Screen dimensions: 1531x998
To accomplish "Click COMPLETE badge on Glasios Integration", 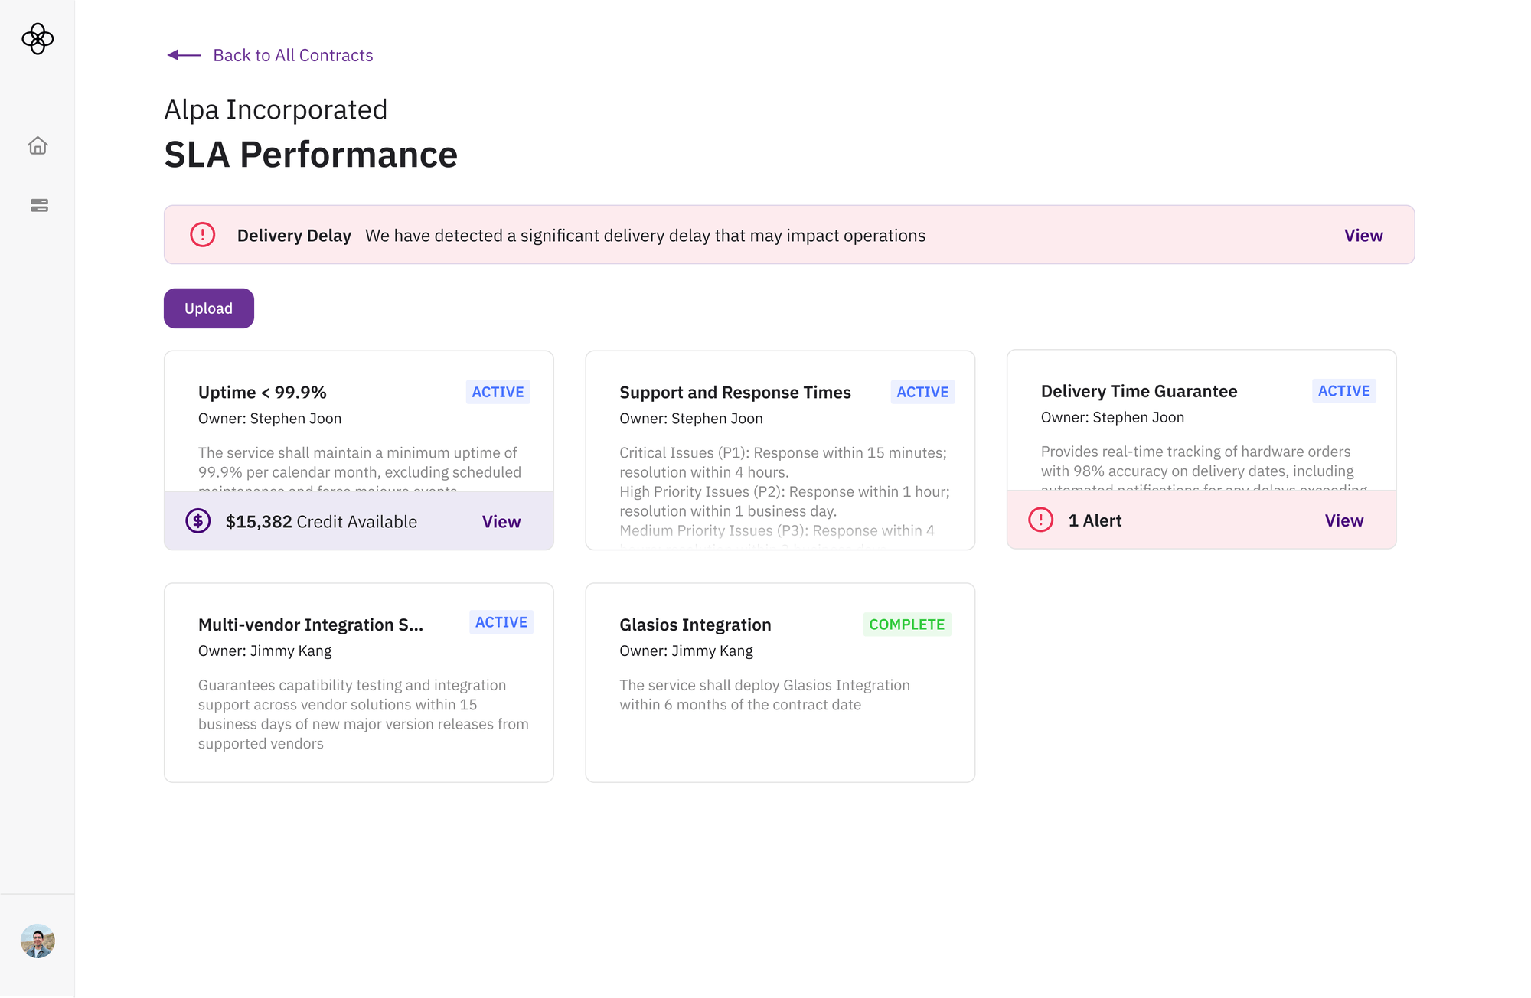I will point(906,624).
